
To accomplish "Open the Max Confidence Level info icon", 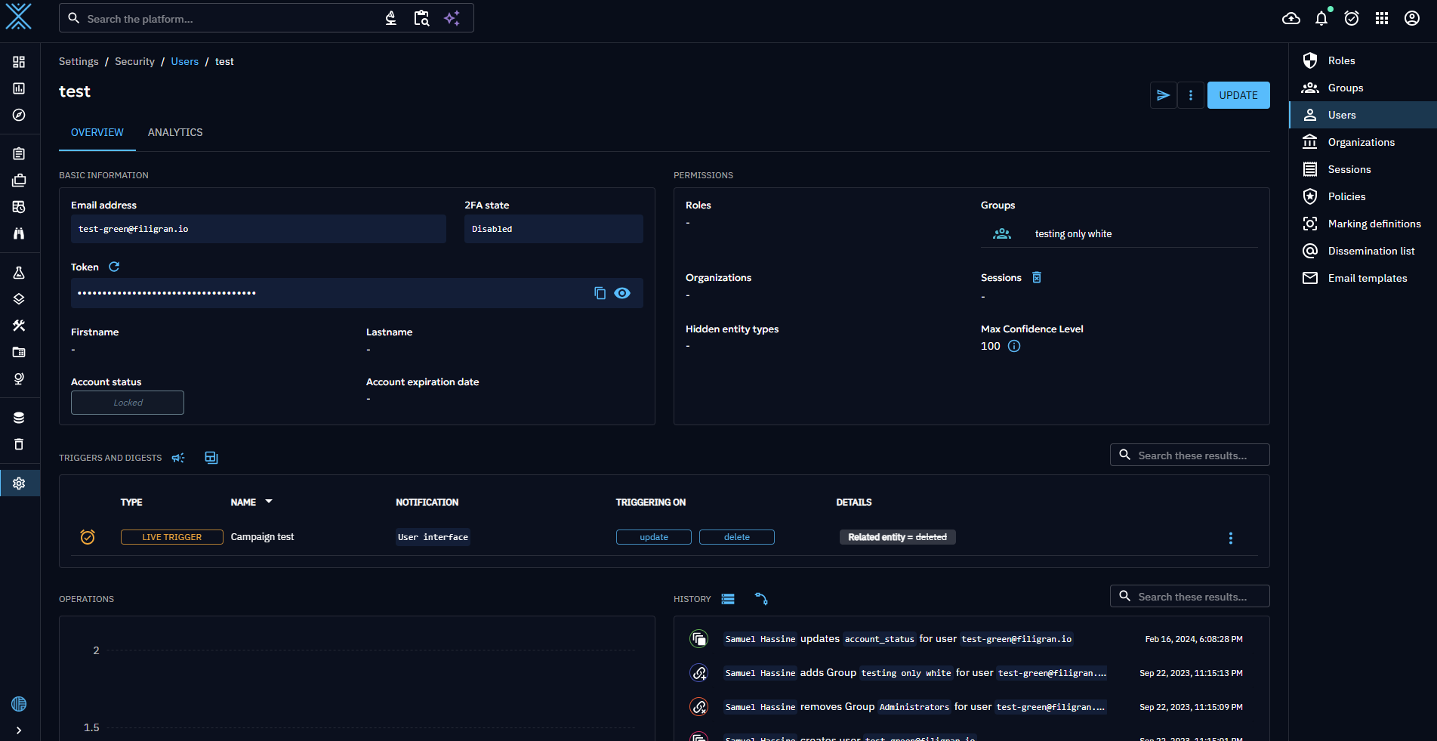I will (x=1014, y=346).
